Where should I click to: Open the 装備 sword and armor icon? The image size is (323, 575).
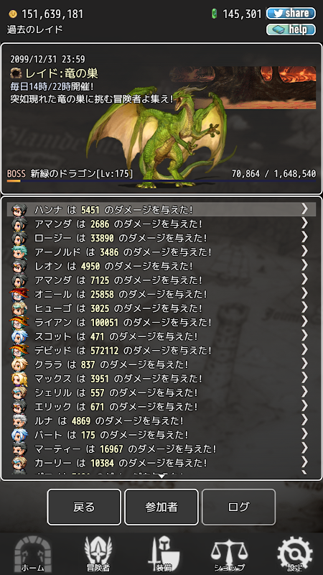(164, 553)
